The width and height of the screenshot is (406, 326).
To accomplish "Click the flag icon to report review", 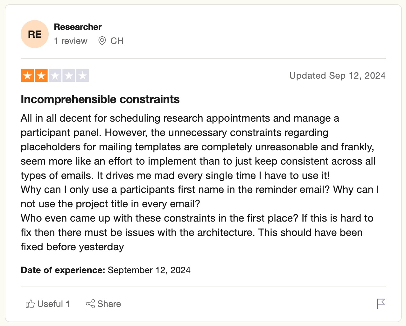I will click(x=381, y=304).
